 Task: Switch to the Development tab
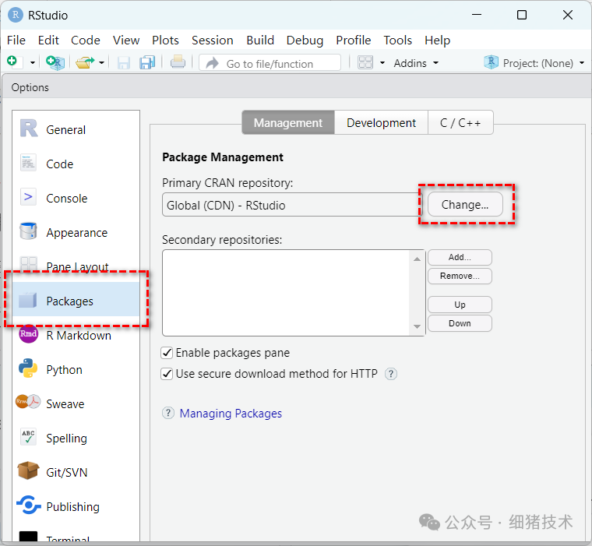pos(382,122)
